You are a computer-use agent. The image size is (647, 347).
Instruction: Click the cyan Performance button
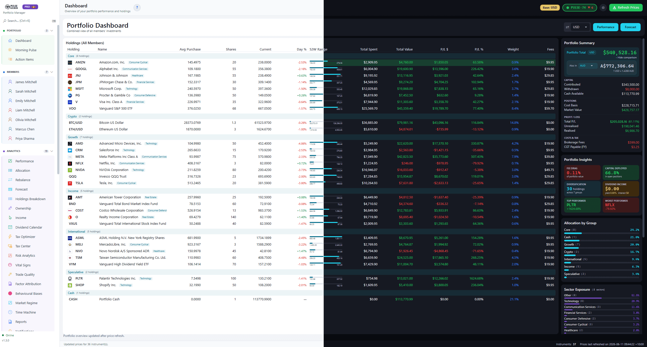[x=605, y=27]
